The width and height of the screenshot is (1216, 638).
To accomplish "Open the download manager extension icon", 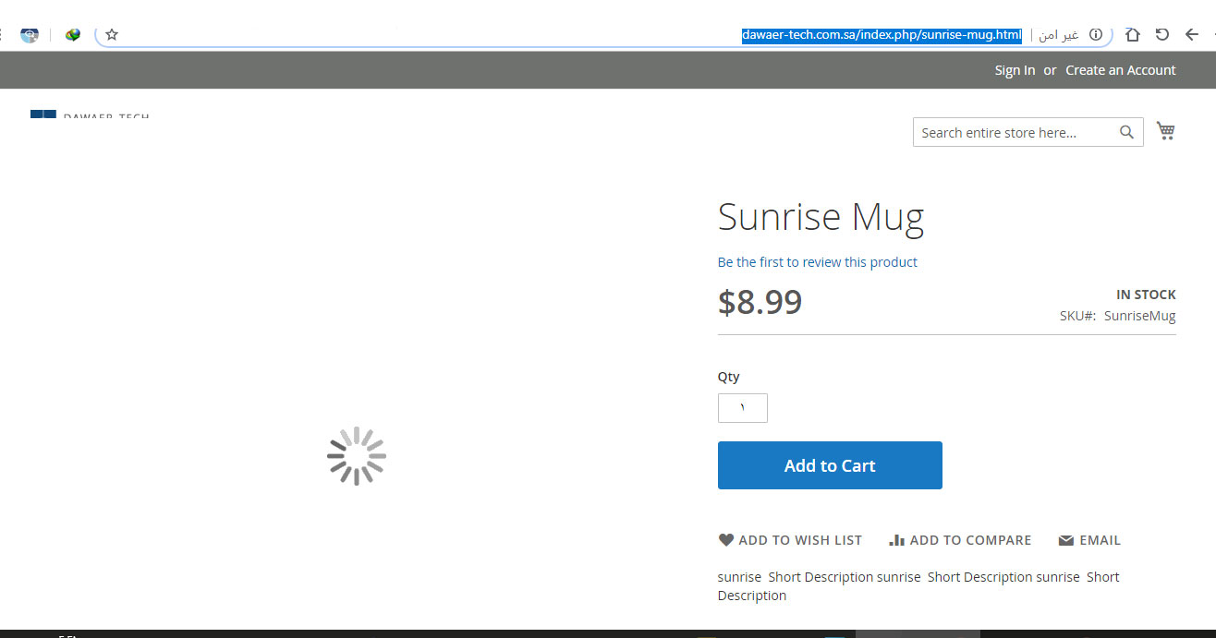I will (x=73, y=35).
